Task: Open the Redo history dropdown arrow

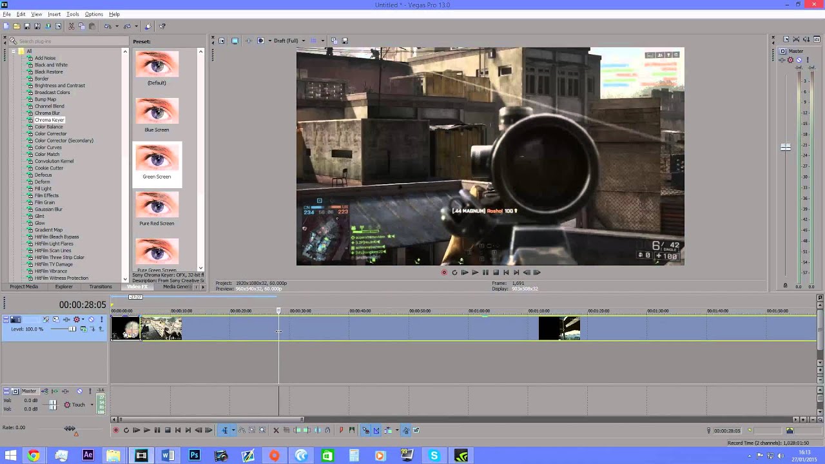Action: (x=136, y=26)
